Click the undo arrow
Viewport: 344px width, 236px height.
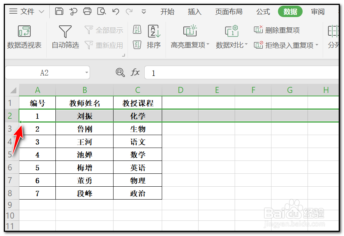pyautogui.click(x=116, y=11)
